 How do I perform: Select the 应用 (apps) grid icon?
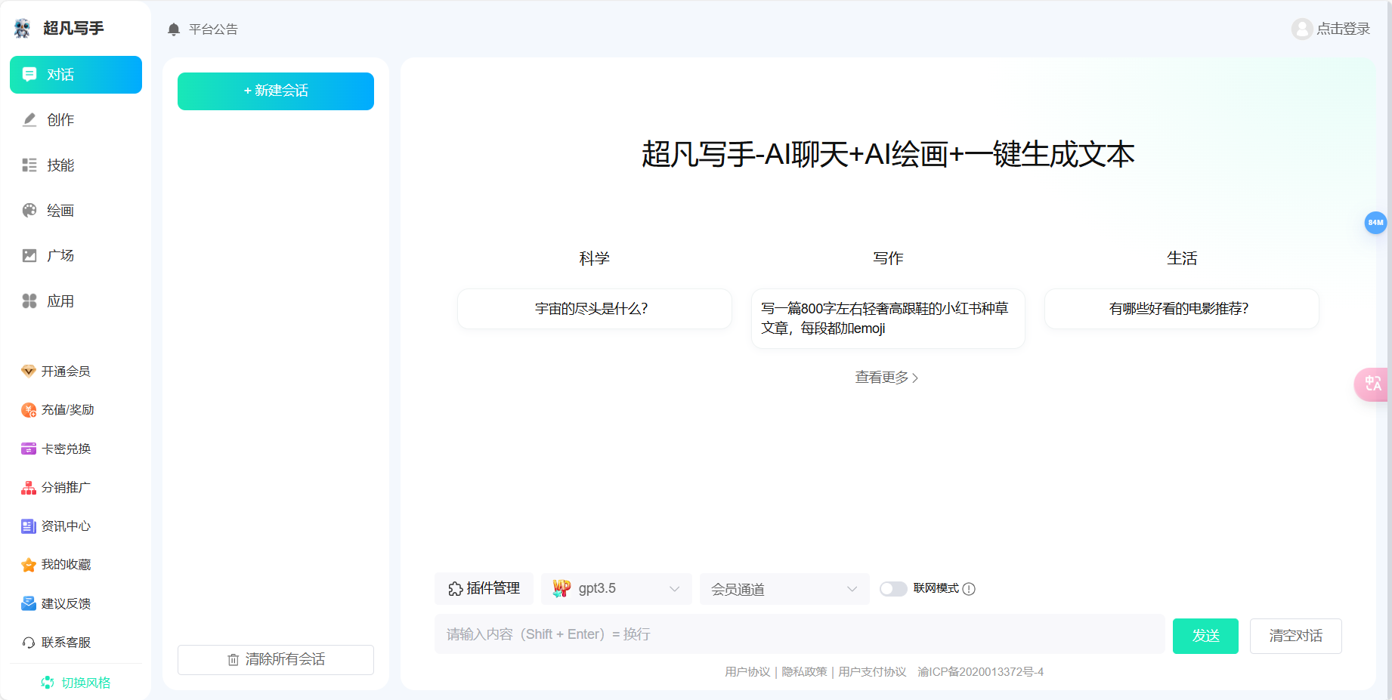[28, 301]
